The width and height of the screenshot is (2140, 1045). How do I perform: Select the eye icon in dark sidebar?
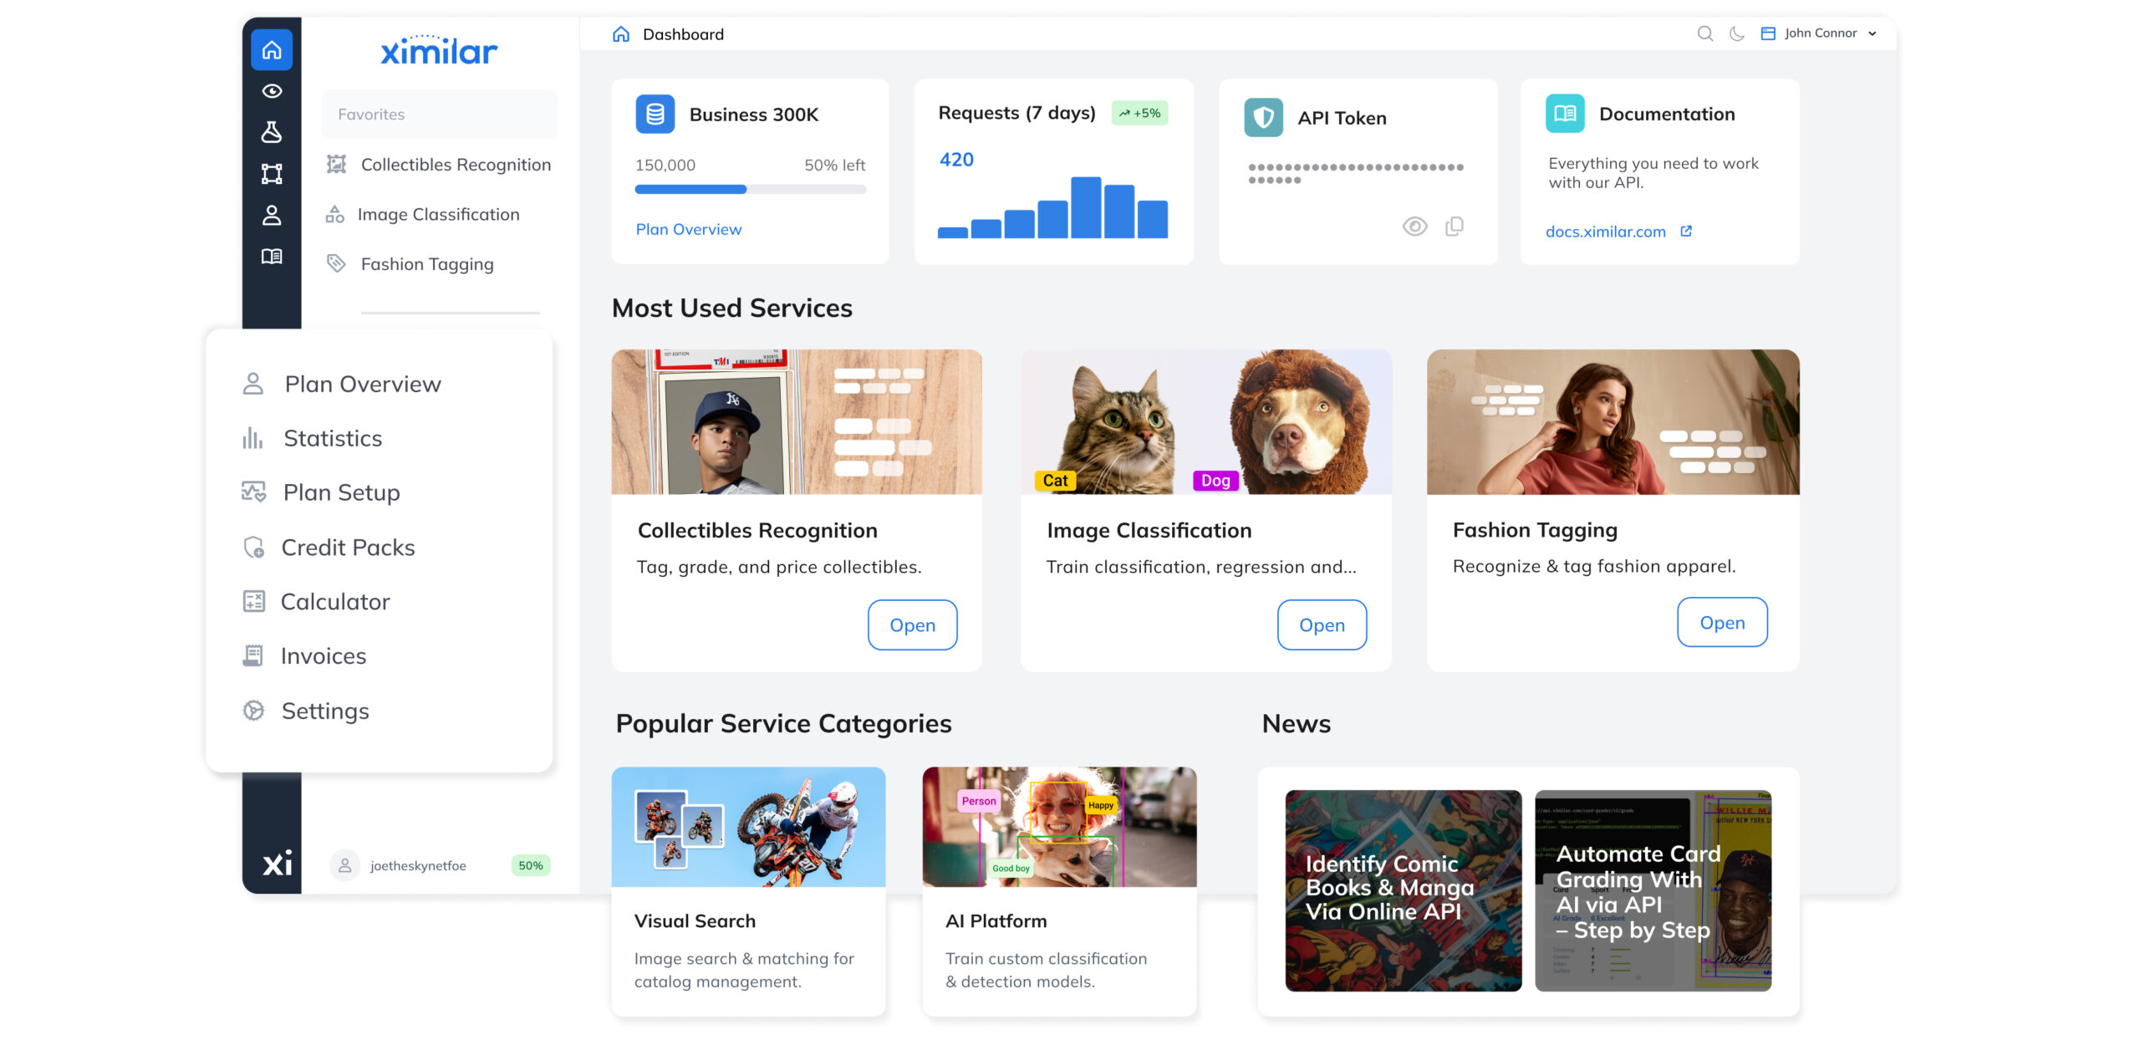click(x=272, y=91)
